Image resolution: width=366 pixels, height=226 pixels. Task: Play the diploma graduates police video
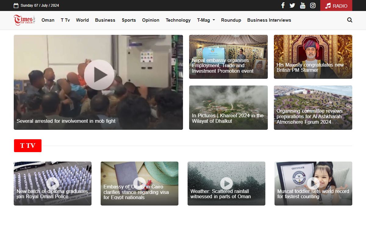click(x=52, y=183)
